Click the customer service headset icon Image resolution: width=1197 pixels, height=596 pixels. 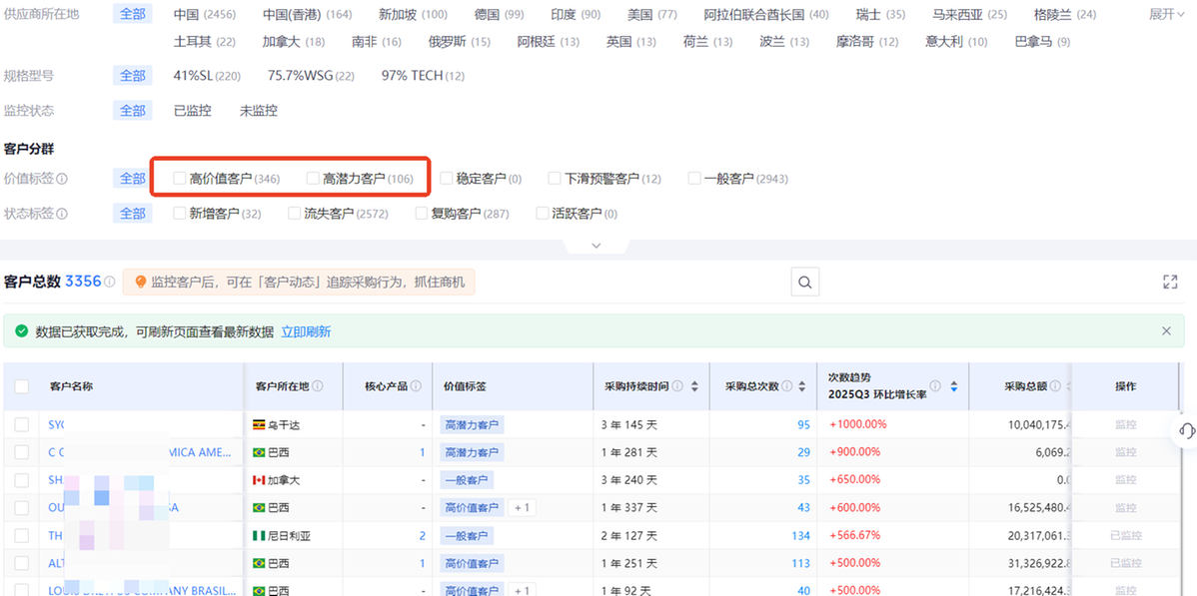click(x=1186, y=430)
